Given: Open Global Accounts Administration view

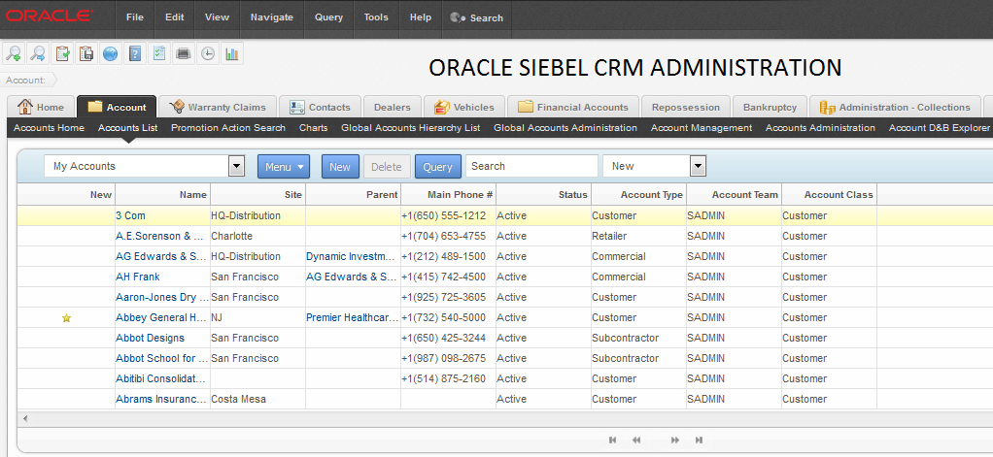Looking at the screenshot, I should pos(565,128).
